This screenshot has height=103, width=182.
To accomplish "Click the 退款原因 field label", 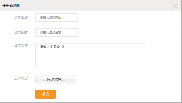I will coord(20,18).
